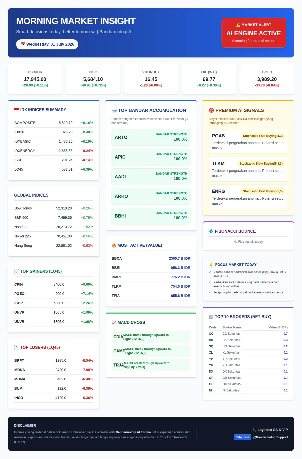Click the Indonesian flag icon in IDX Indices
This screenshot has height=459, width=302.
17,110
